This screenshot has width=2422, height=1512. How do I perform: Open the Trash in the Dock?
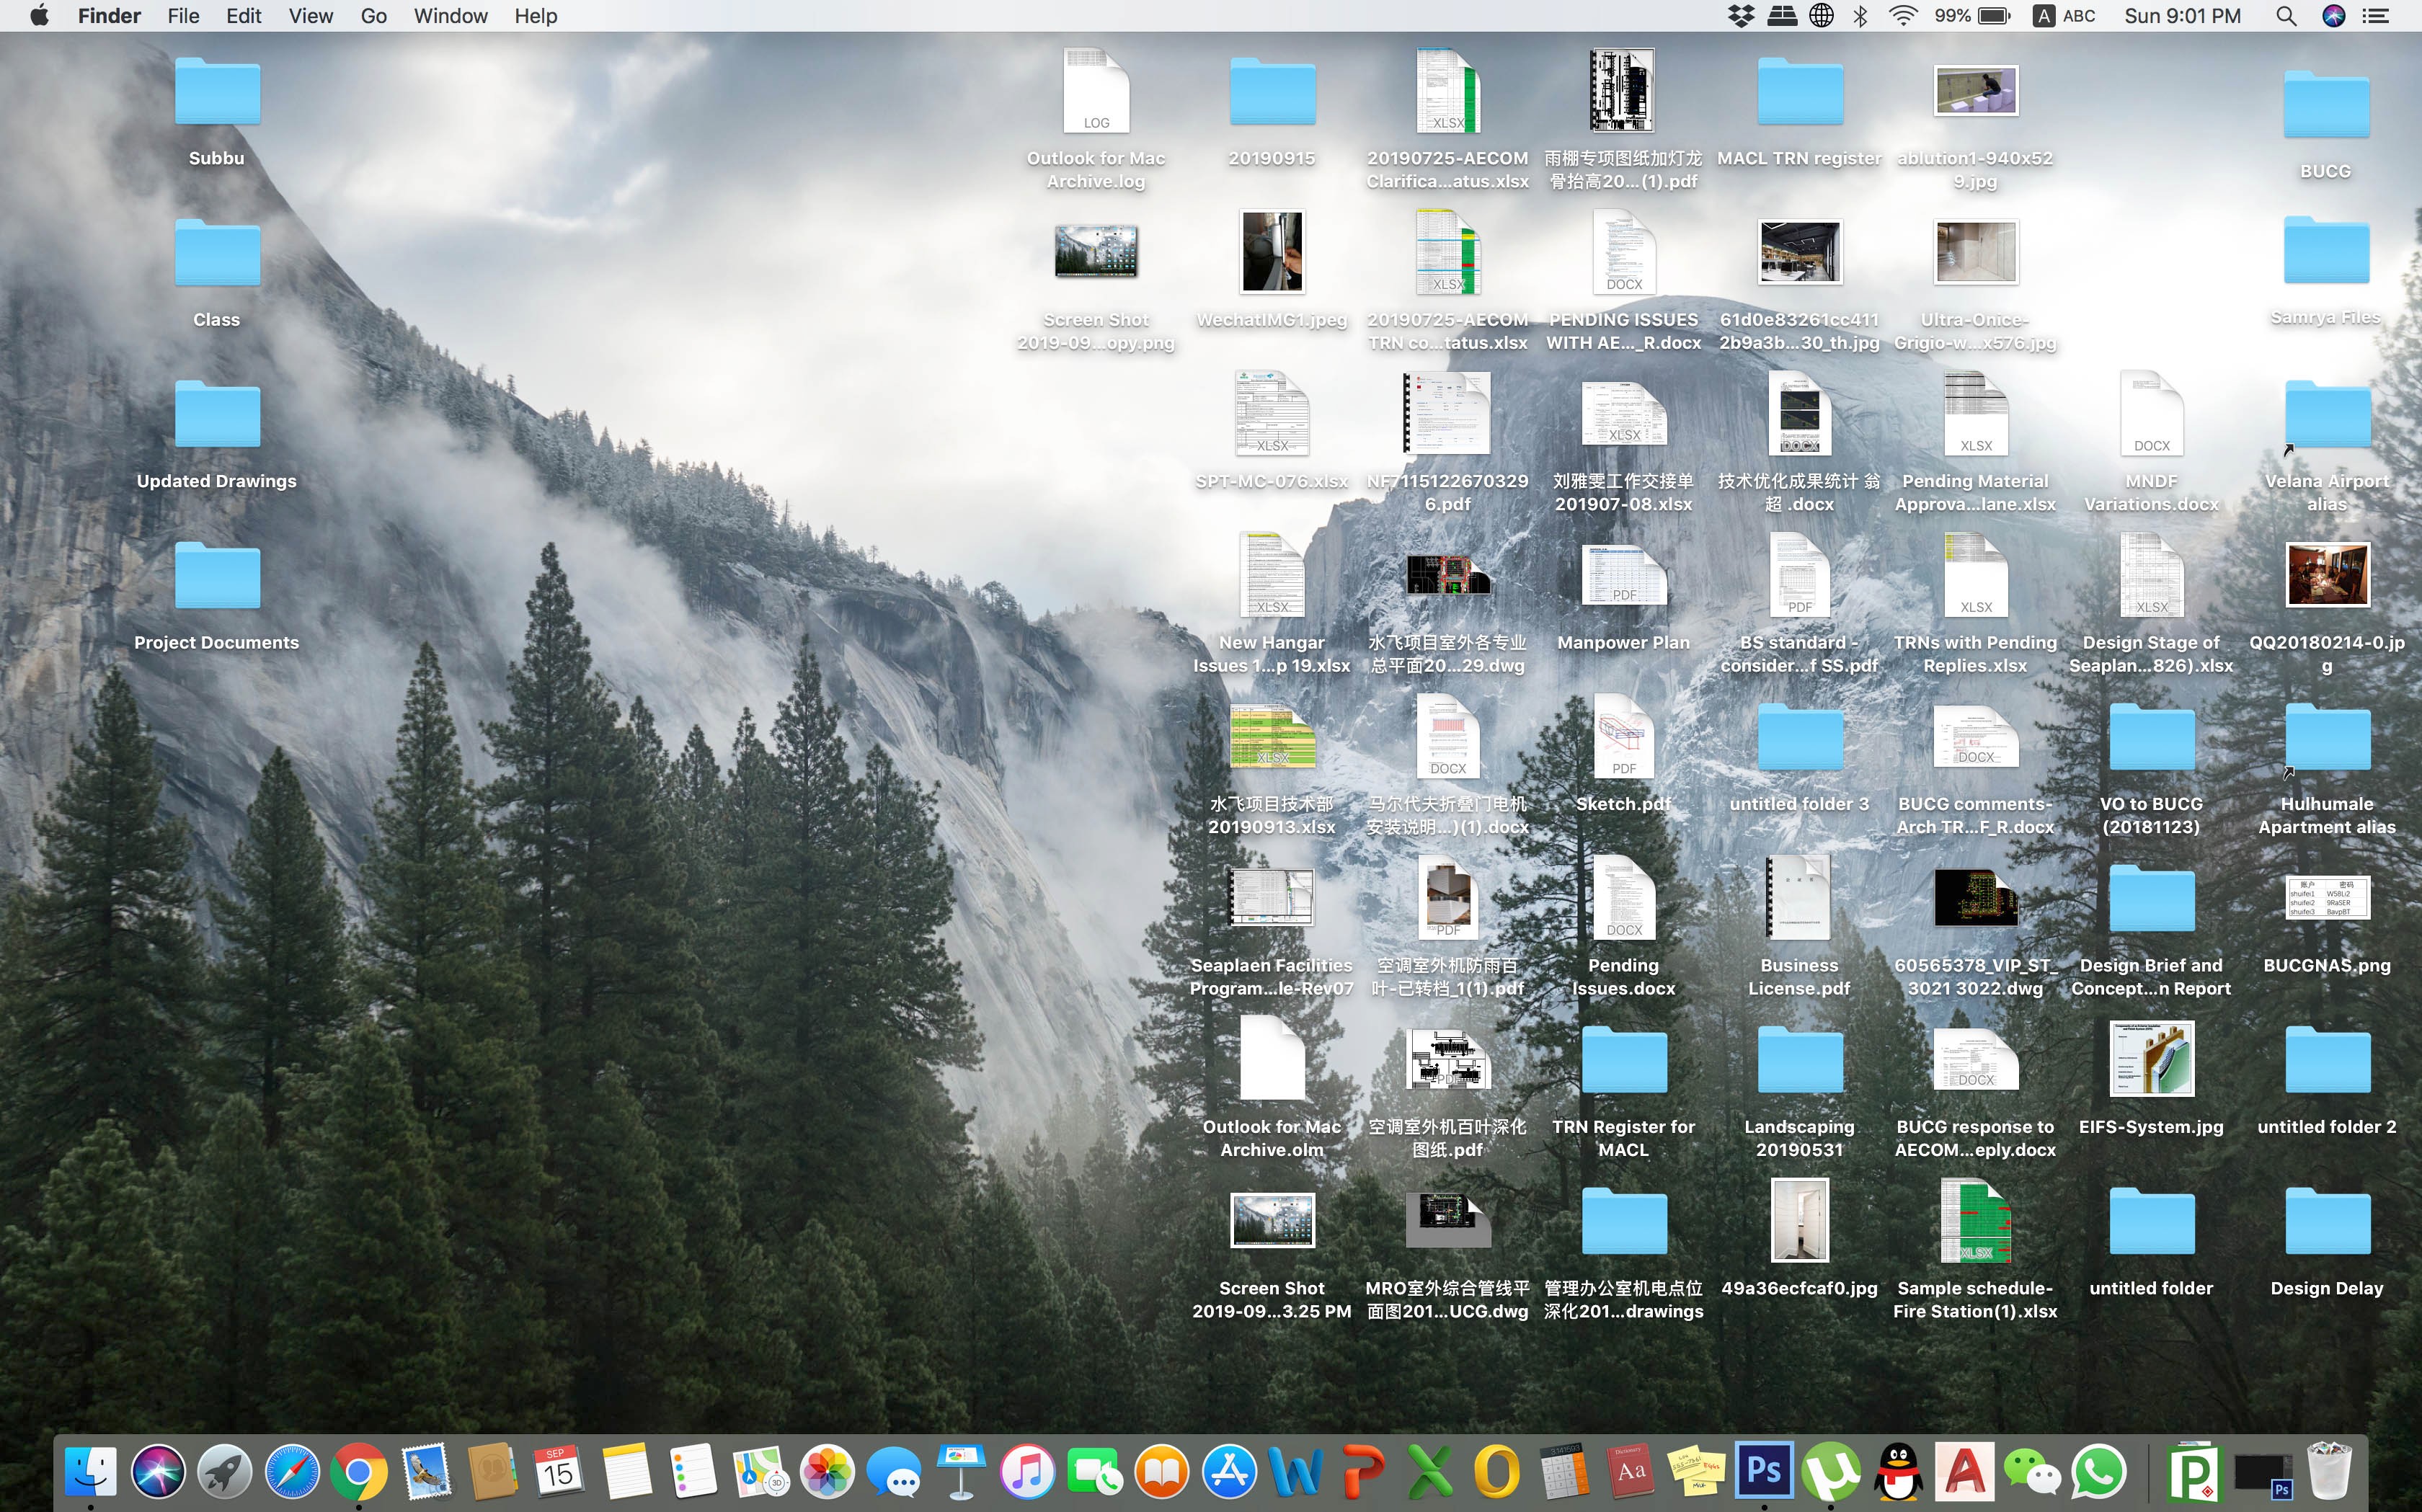click(x=2329, y=1472)
